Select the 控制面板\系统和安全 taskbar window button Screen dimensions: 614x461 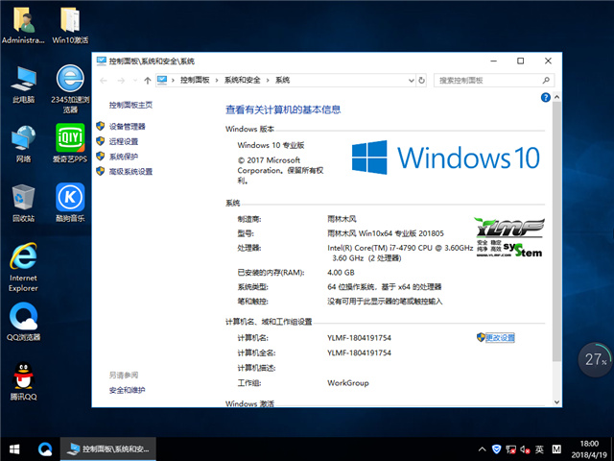[108, 449]
